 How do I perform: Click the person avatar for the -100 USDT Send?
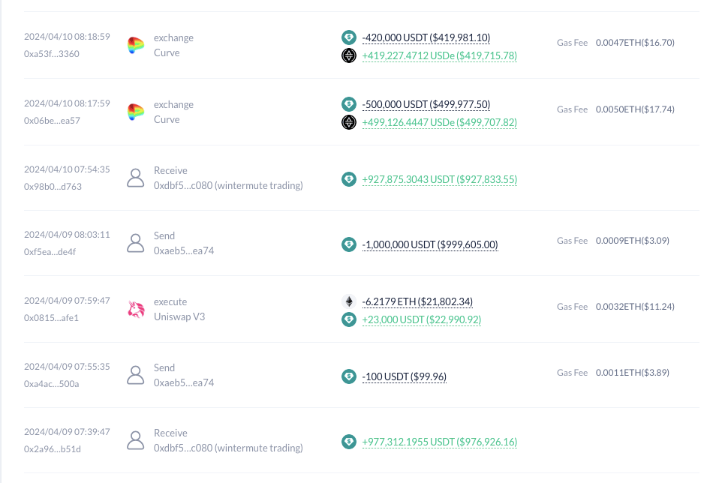click(136, 375)
